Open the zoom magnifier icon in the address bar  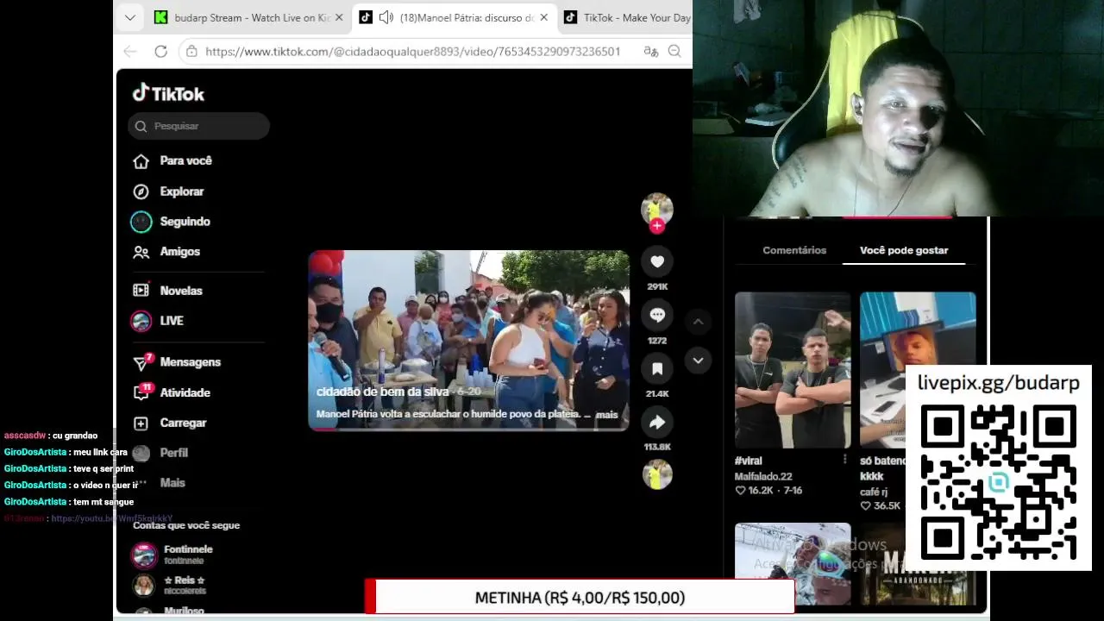675,52
